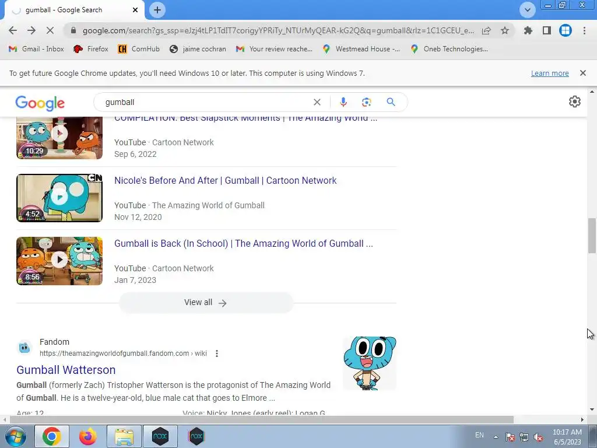Play the 8:56 Gumball is Back thumbnail
This screenshot has height=448, width=597.
tap(59, 261)
